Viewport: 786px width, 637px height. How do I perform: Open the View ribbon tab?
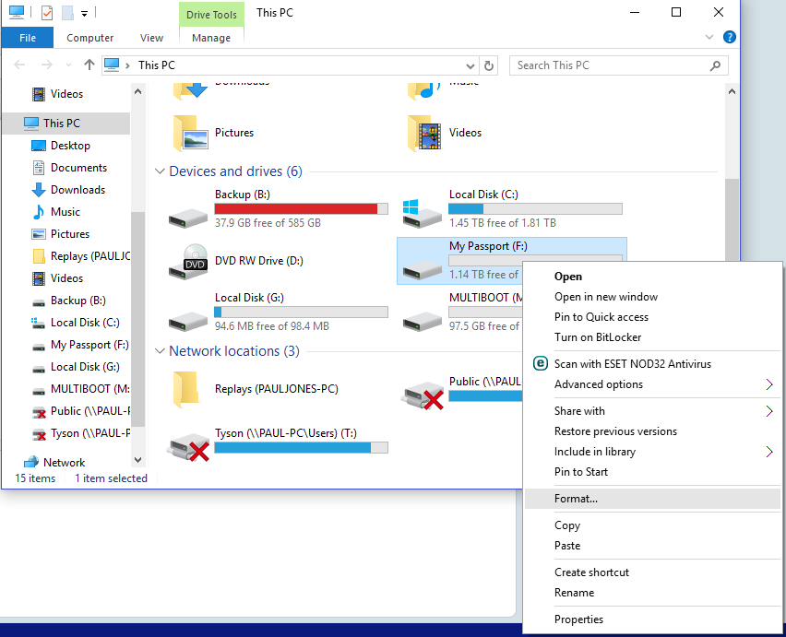(x=151, y=38)
